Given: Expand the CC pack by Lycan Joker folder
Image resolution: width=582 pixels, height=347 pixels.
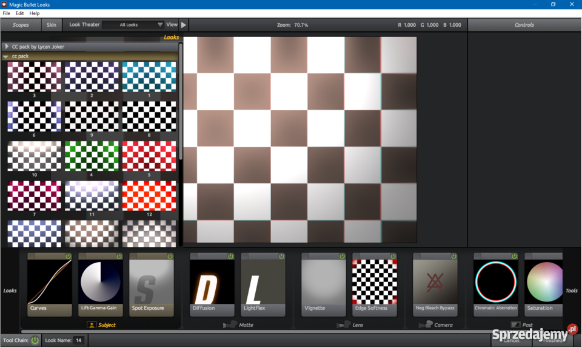Looking at the screenshot, I should pyautogui.click(x=6, y=47).
